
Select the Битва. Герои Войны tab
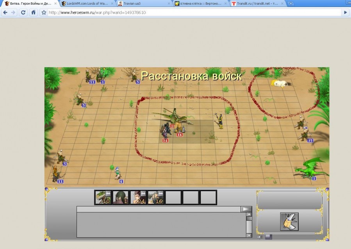coord(30,4)
